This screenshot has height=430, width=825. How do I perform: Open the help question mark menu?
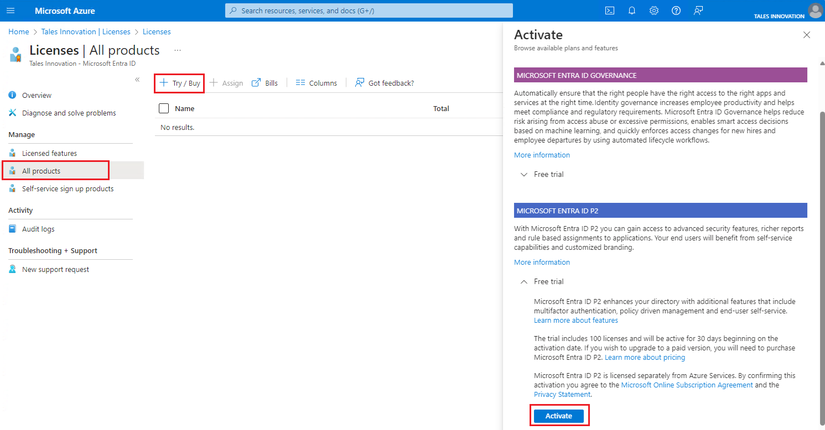676,11
